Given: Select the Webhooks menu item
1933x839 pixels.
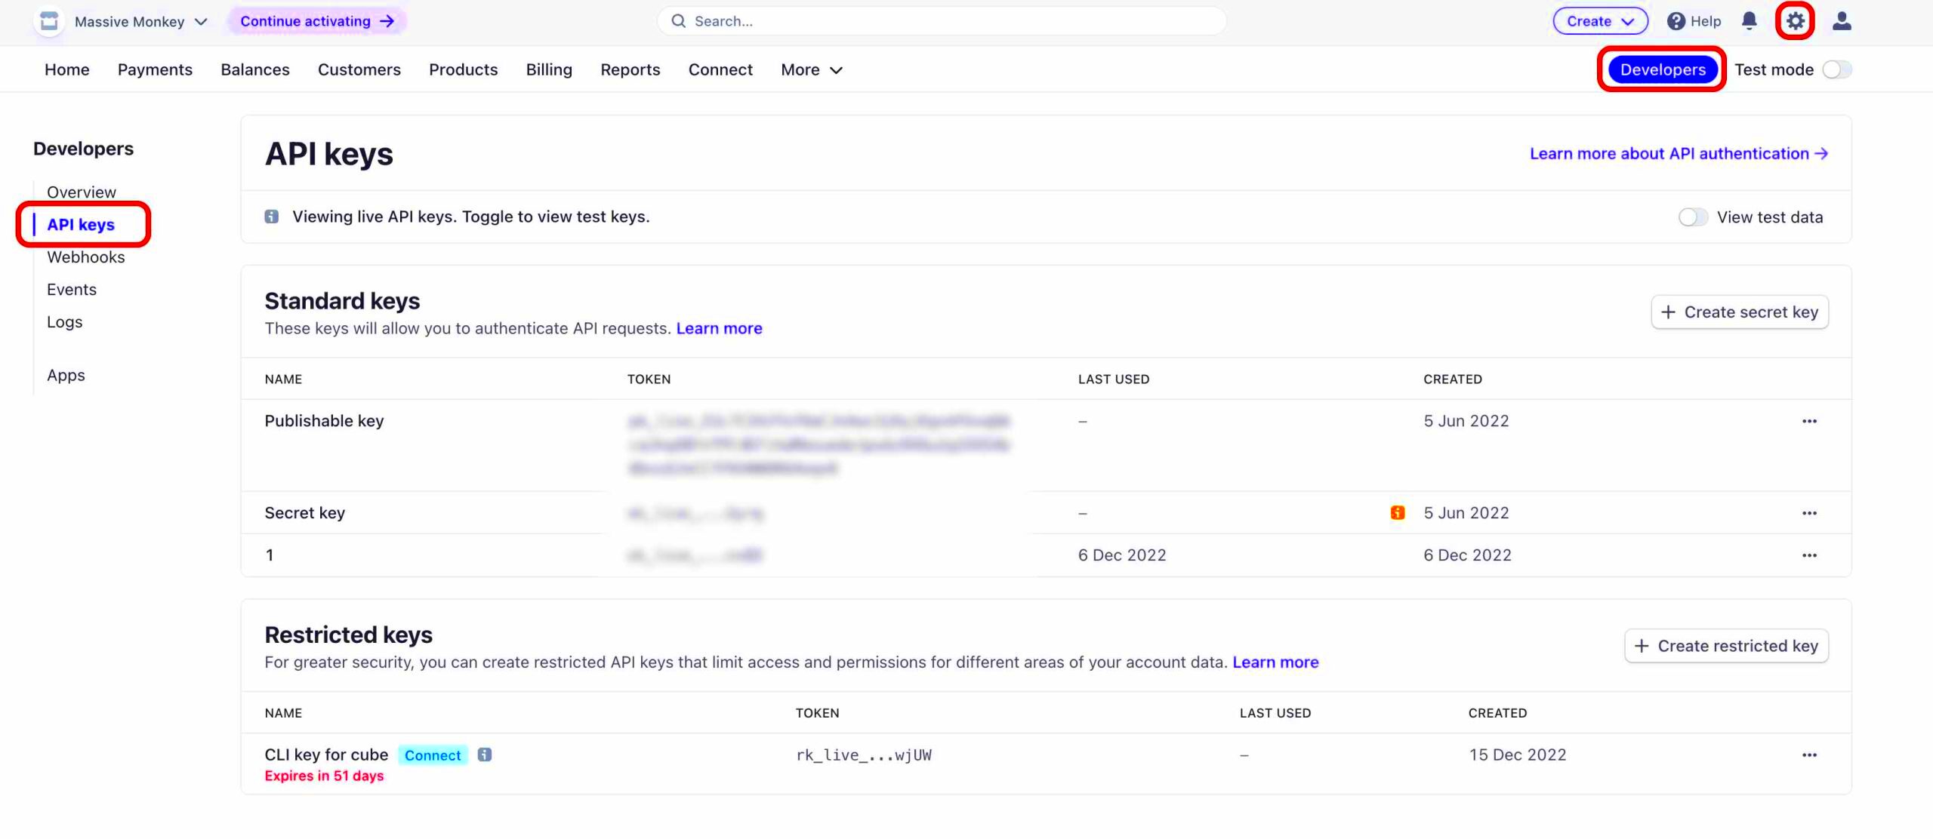Looking at the screenshot, I should pos(85,257).
